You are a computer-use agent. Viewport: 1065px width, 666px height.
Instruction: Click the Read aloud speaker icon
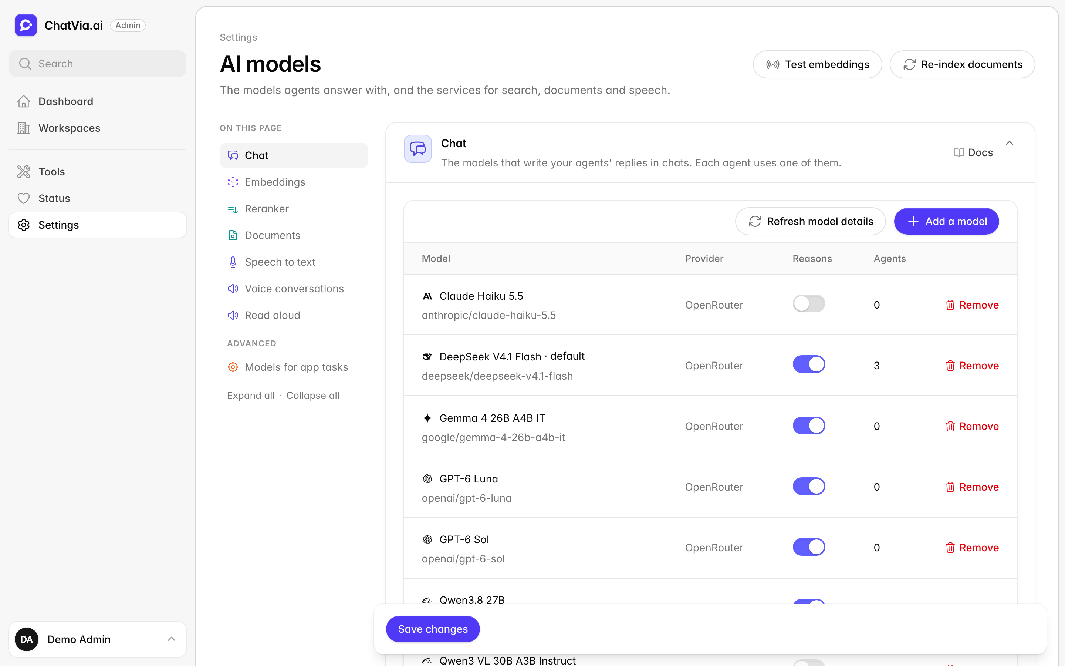tap(233, 315)
